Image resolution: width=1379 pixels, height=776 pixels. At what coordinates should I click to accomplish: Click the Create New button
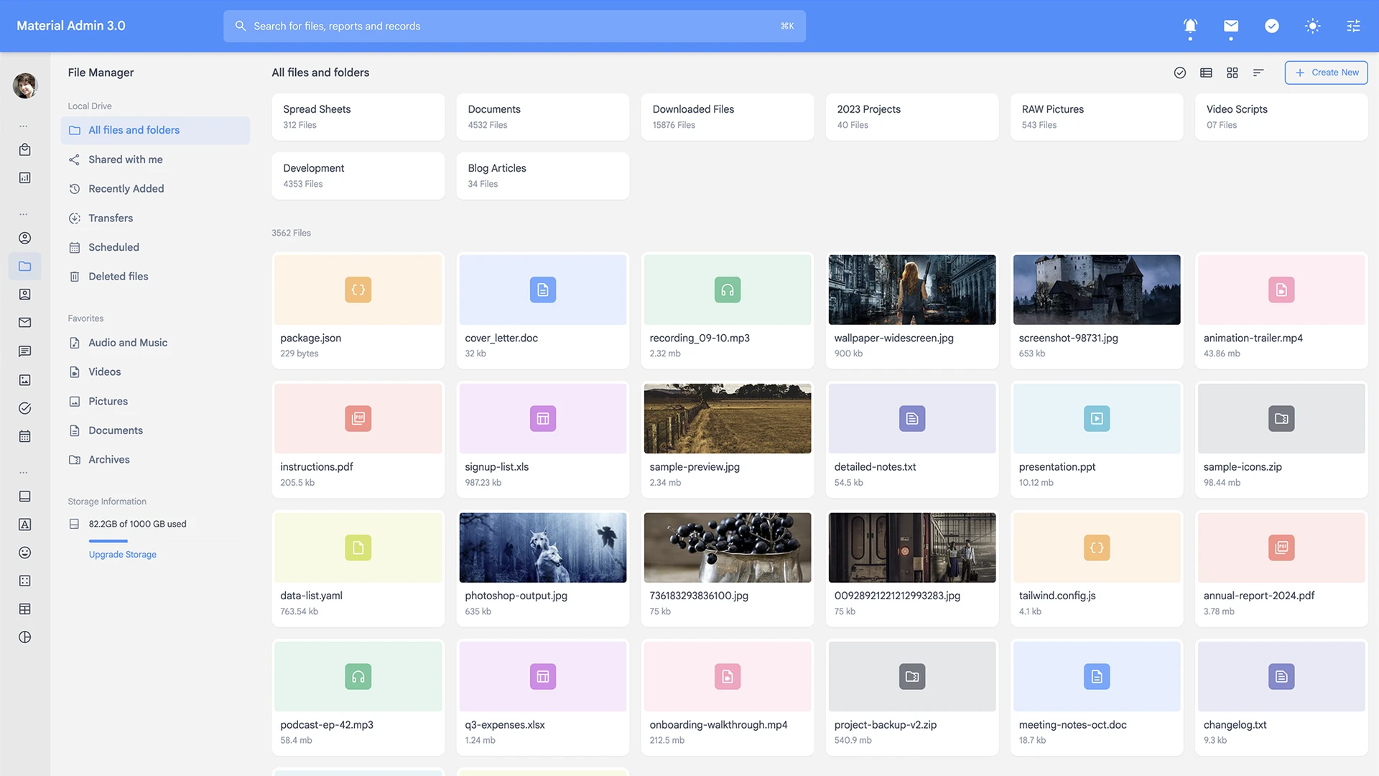1326,73
